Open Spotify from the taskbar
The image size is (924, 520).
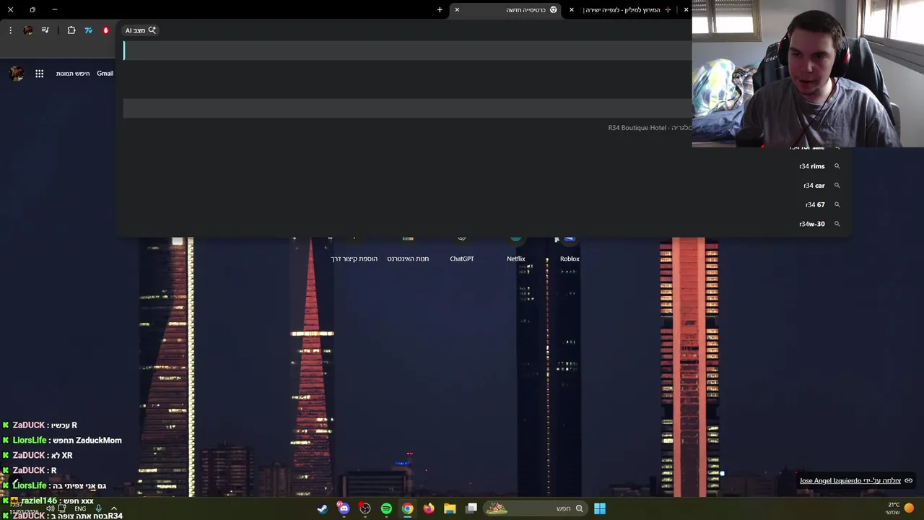click(x=386, y=508)
